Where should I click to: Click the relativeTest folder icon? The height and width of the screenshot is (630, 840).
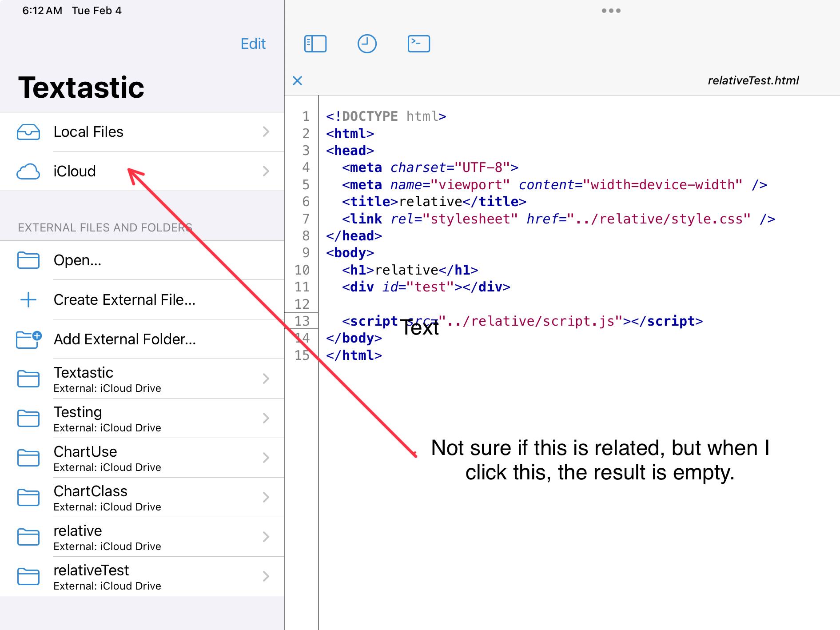pos(28,577)
